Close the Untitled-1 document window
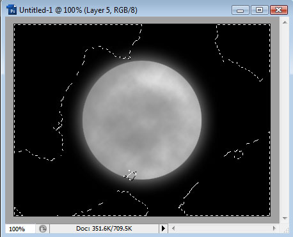Screen dimensions: 293x237 (x=279, y=10)
